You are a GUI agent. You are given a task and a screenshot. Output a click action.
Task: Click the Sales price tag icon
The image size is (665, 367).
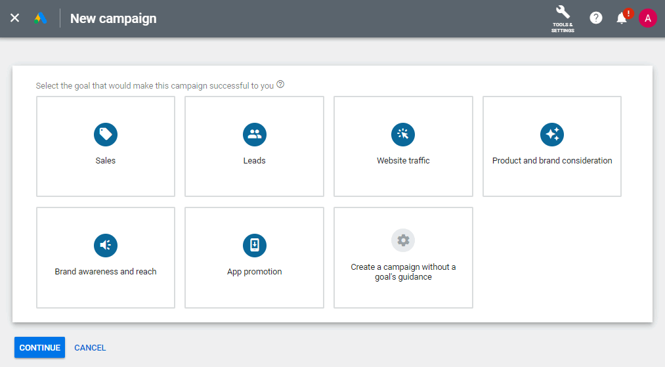105,135
